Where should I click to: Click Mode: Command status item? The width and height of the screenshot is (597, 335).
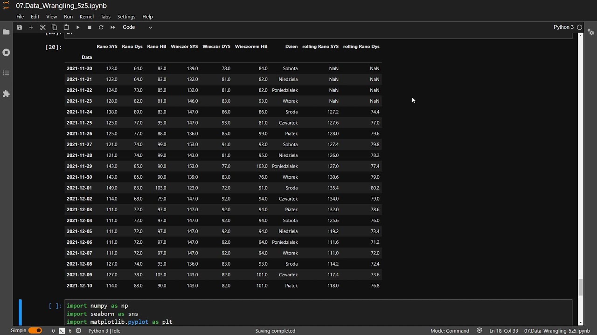450,331
